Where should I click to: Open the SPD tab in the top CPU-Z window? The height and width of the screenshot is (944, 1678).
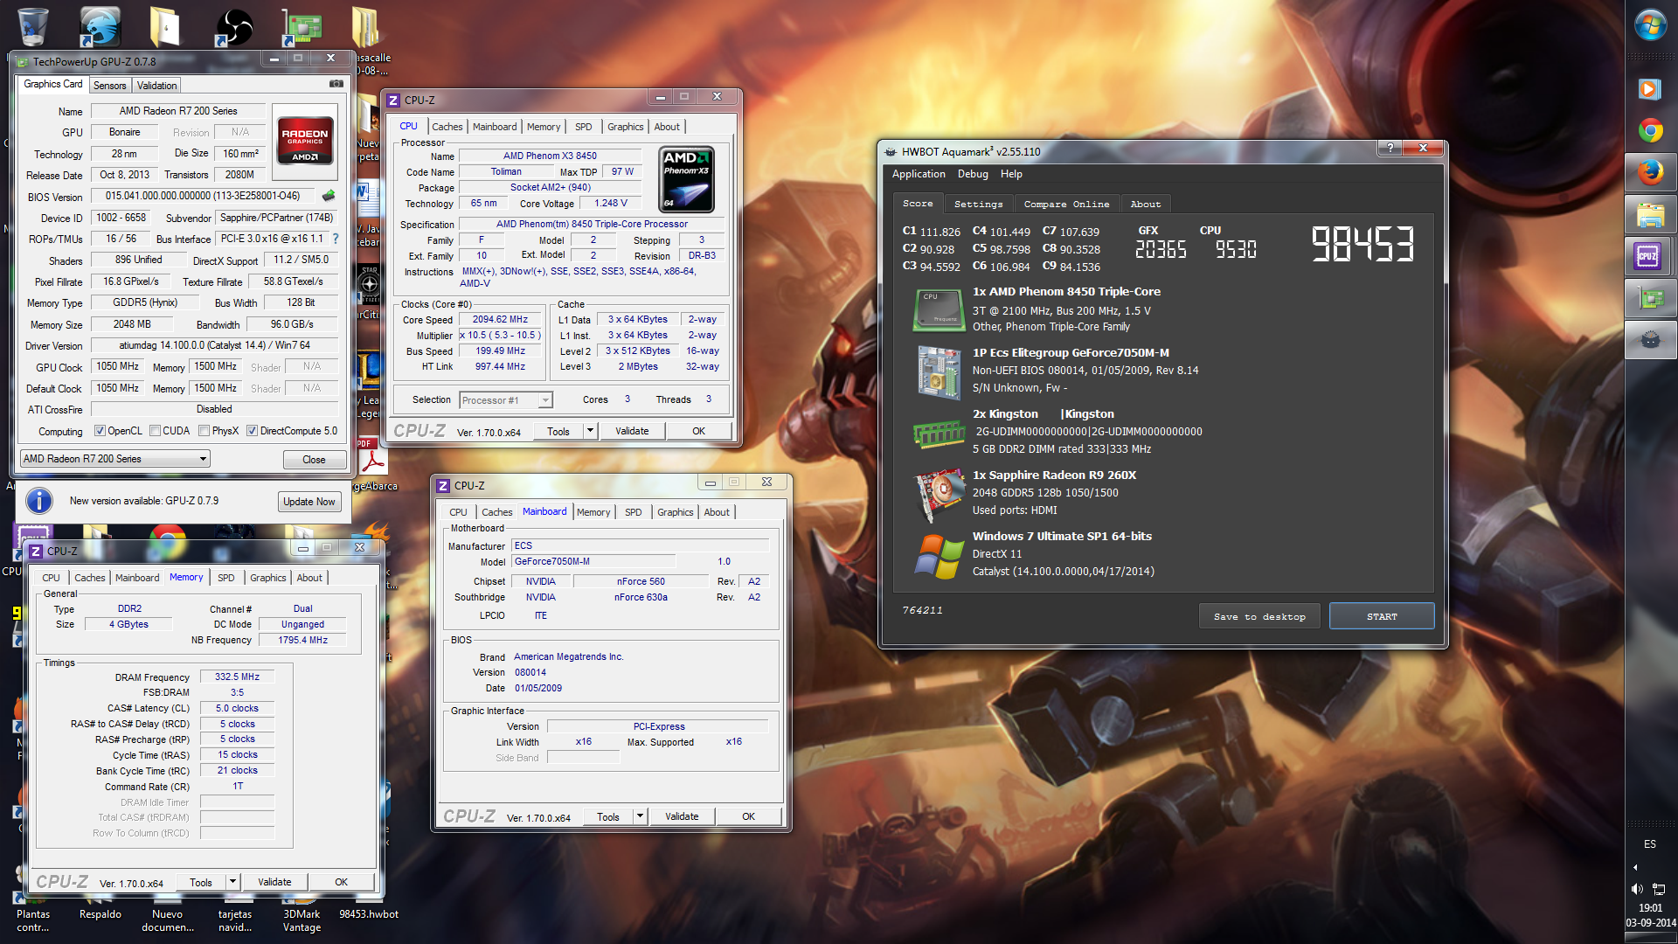(583, 127)
